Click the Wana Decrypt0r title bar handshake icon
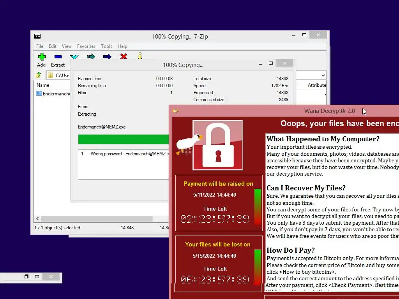The image size is (399, 299). [x=176, y=111]
